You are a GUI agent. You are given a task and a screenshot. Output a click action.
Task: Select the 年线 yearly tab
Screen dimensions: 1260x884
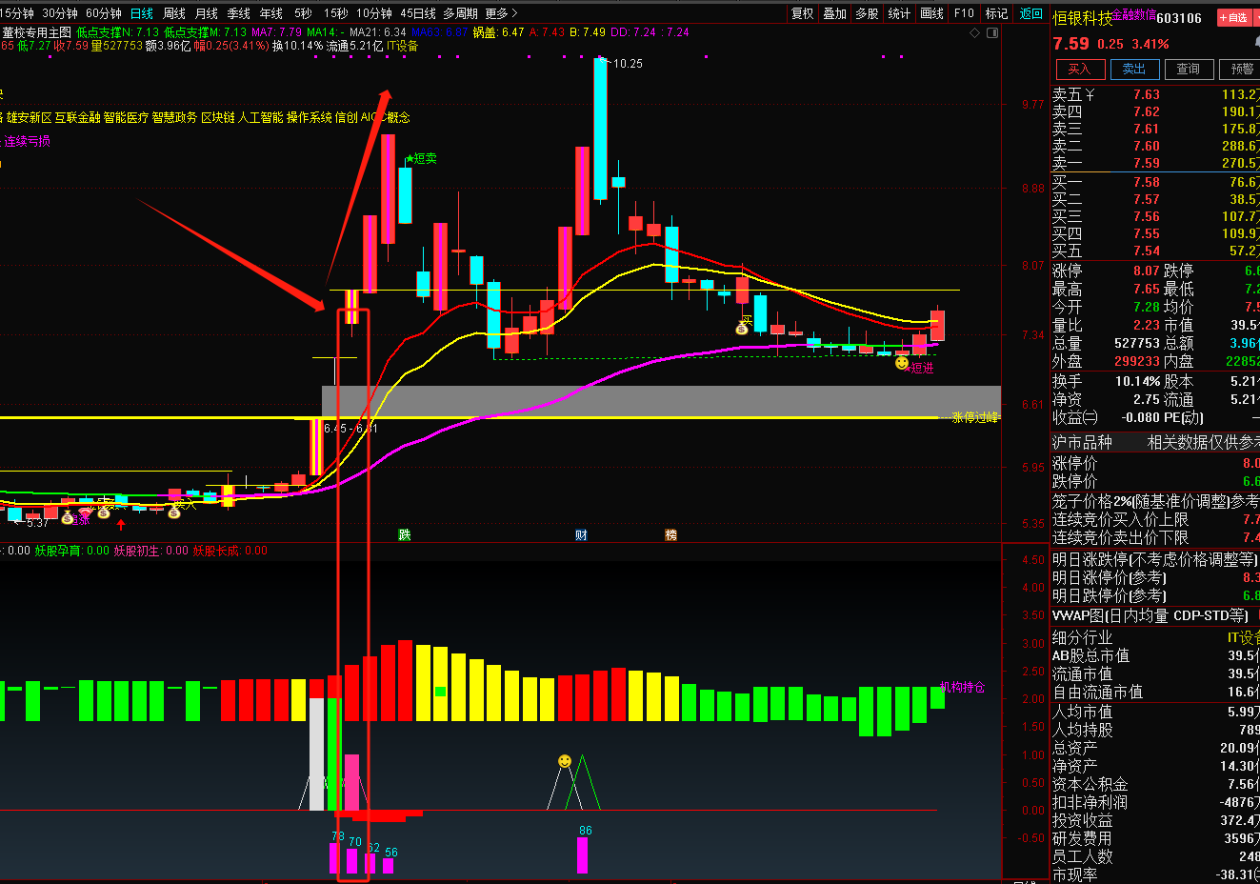(x=271, y=13)
